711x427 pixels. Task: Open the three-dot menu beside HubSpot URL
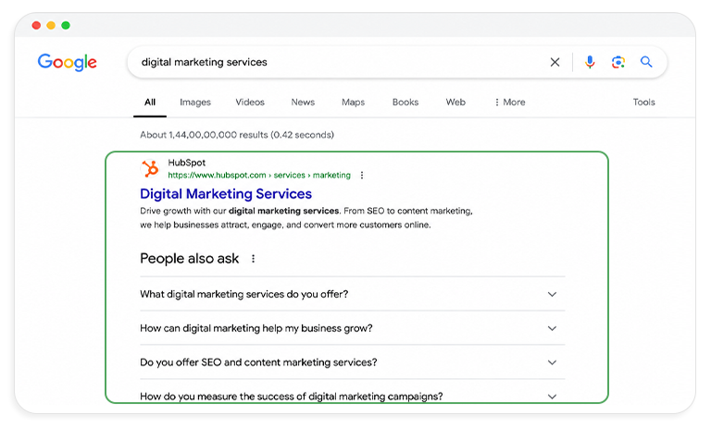[x=361, y=176]
